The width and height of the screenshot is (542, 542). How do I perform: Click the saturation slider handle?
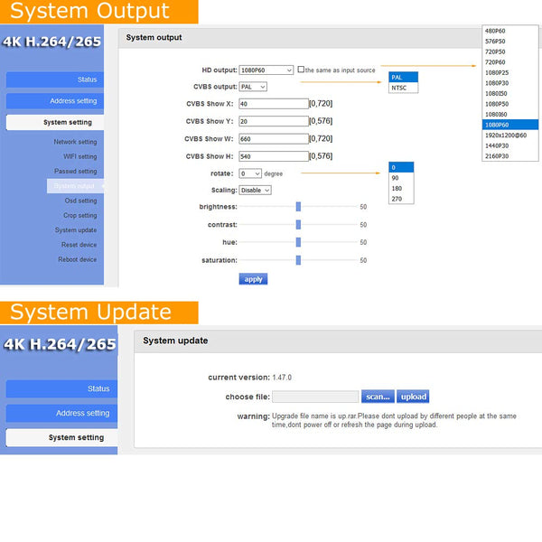click(x=298, y=260)
